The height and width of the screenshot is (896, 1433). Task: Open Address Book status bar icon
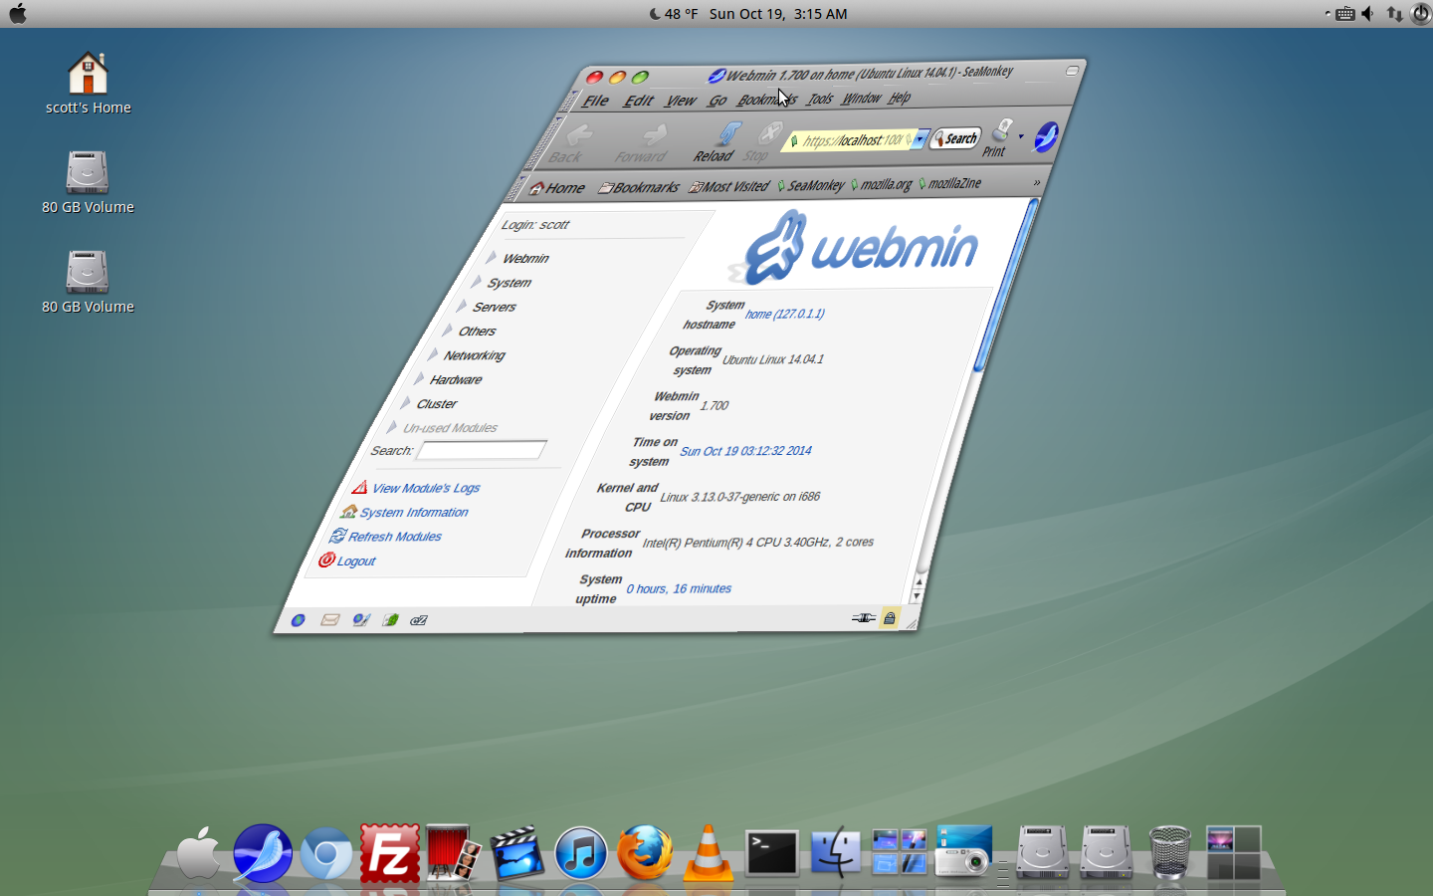click(390, 620)
